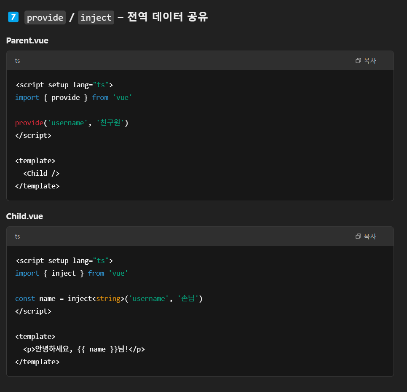407x392 pixels.
Task: Click the 'ts' language label of Child.vue block
Action: point(17,236)
